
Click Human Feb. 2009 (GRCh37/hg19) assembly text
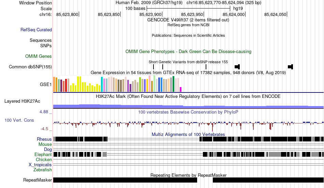(149, 3)
